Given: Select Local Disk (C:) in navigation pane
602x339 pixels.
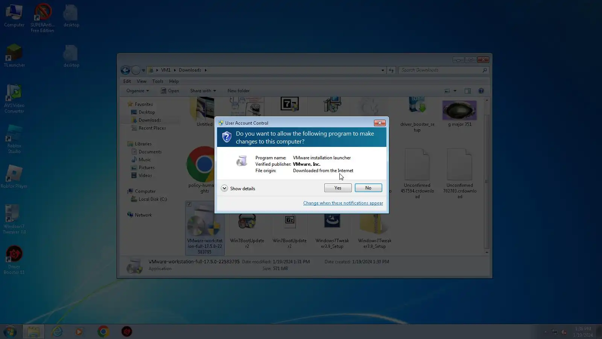Looking at the screenshot, I should click(x=149, y=199).
